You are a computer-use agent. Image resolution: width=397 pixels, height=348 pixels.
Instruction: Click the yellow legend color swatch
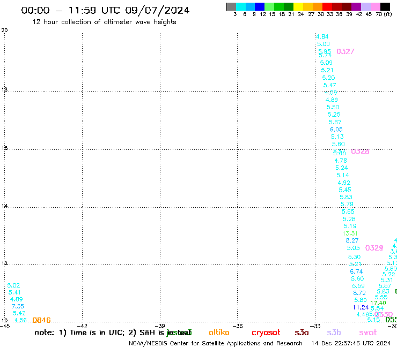pos(298,6)
